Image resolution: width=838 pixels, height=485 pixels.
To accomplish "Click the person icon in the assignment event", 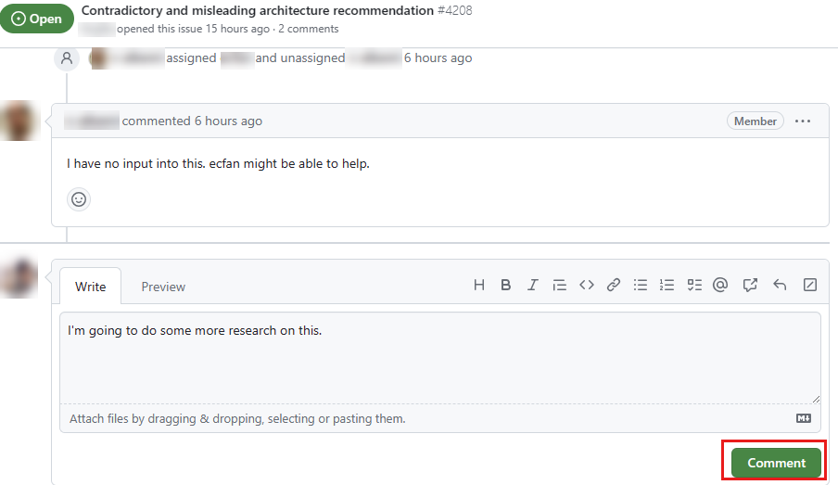I will [67, 57].
